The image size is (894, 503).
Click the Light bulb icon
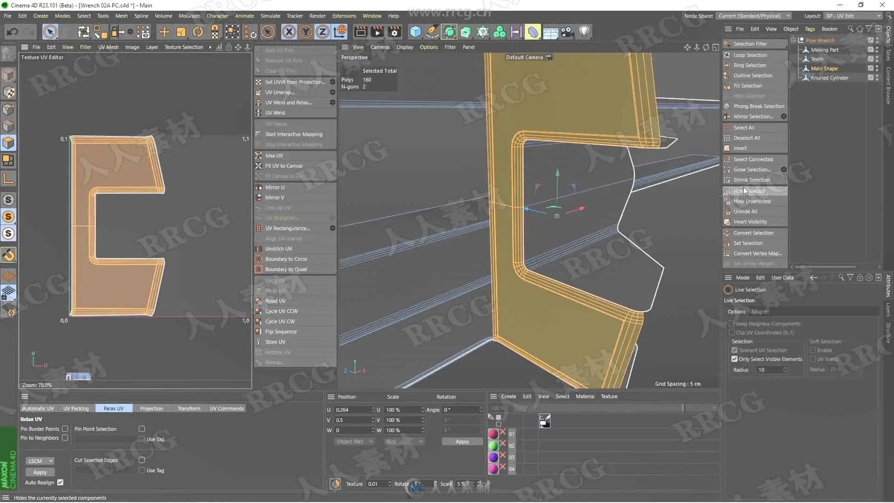tap(584, 32)
